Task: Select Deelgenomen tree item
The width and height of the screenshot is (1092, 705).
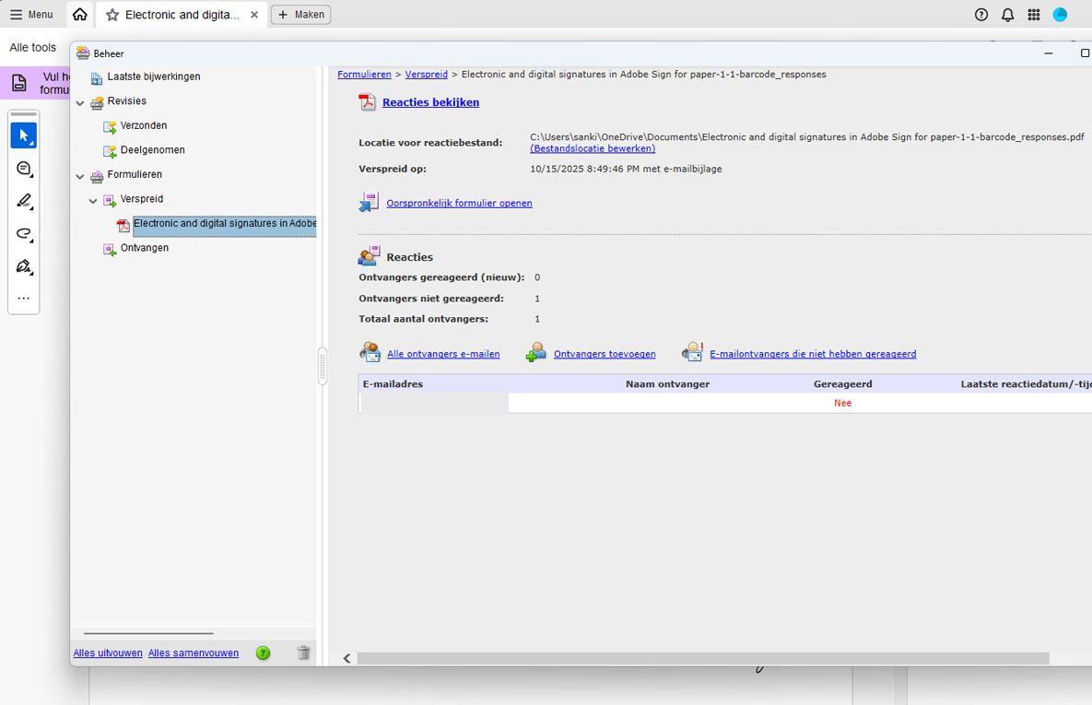Action: pyautogui.click(x=153, y=150)
